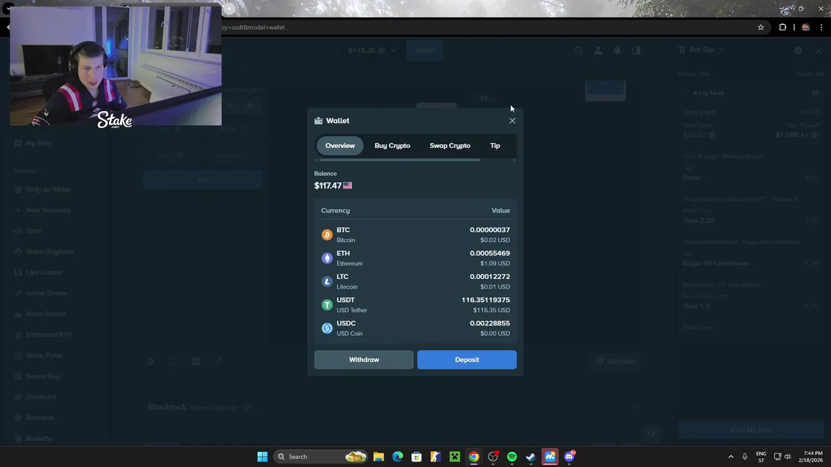The width and height of the screenshot is (831, 467).
Task: Open Bet Slip settings gear
Action: point(798,51)
